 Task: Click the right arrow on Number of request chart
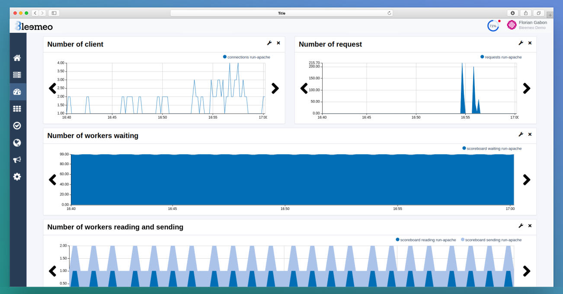[526, 88]
